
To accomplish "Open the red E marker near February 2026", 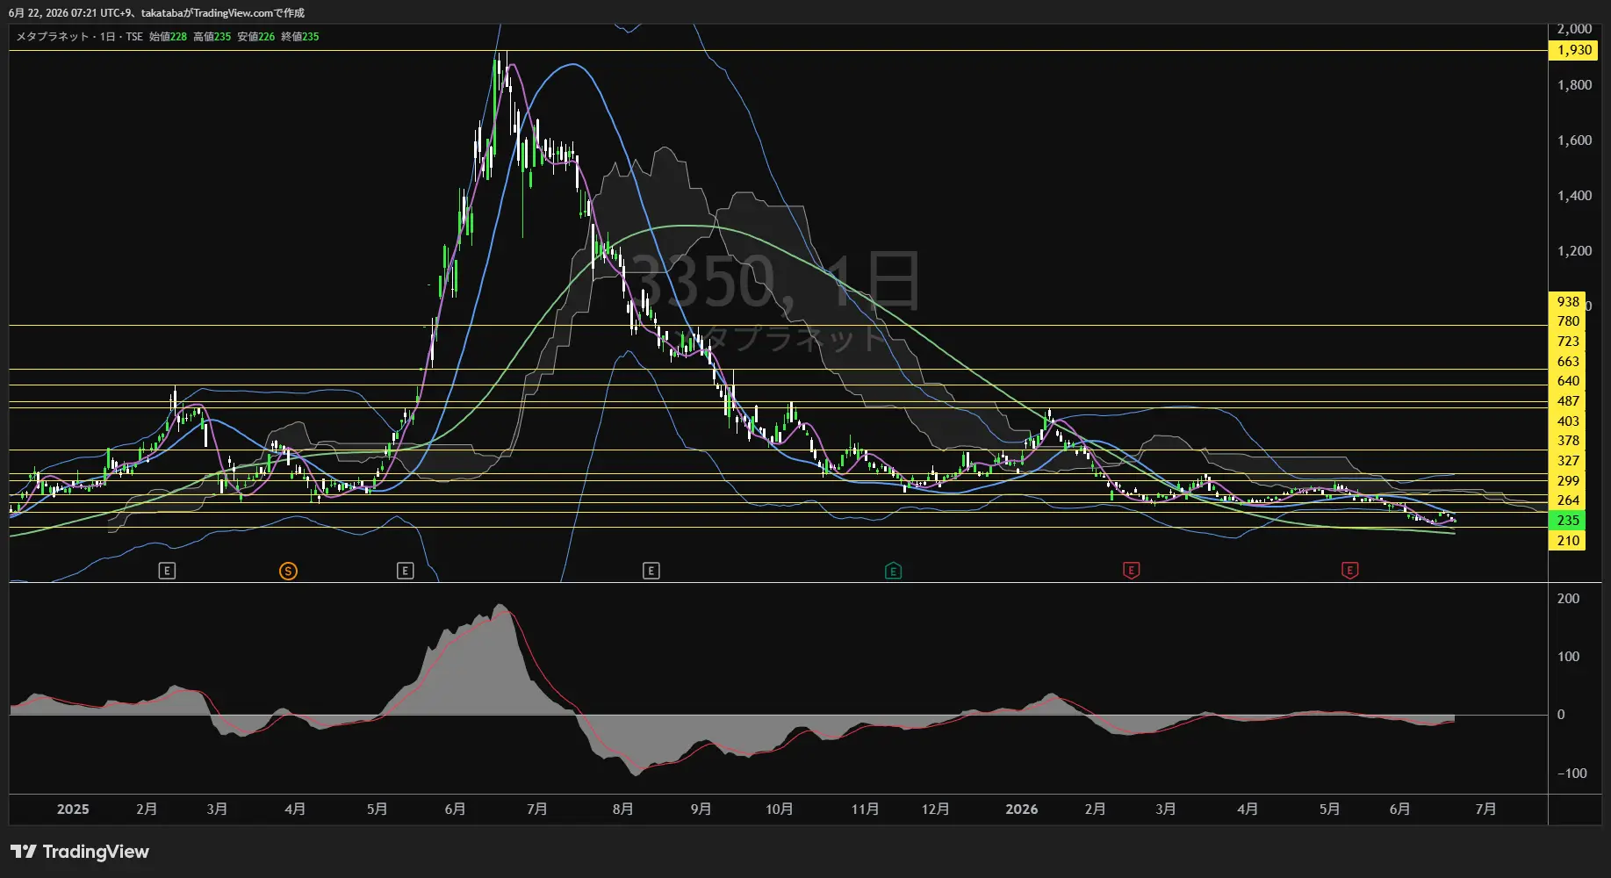I will pyautogui.click(x=1131, y=571).
